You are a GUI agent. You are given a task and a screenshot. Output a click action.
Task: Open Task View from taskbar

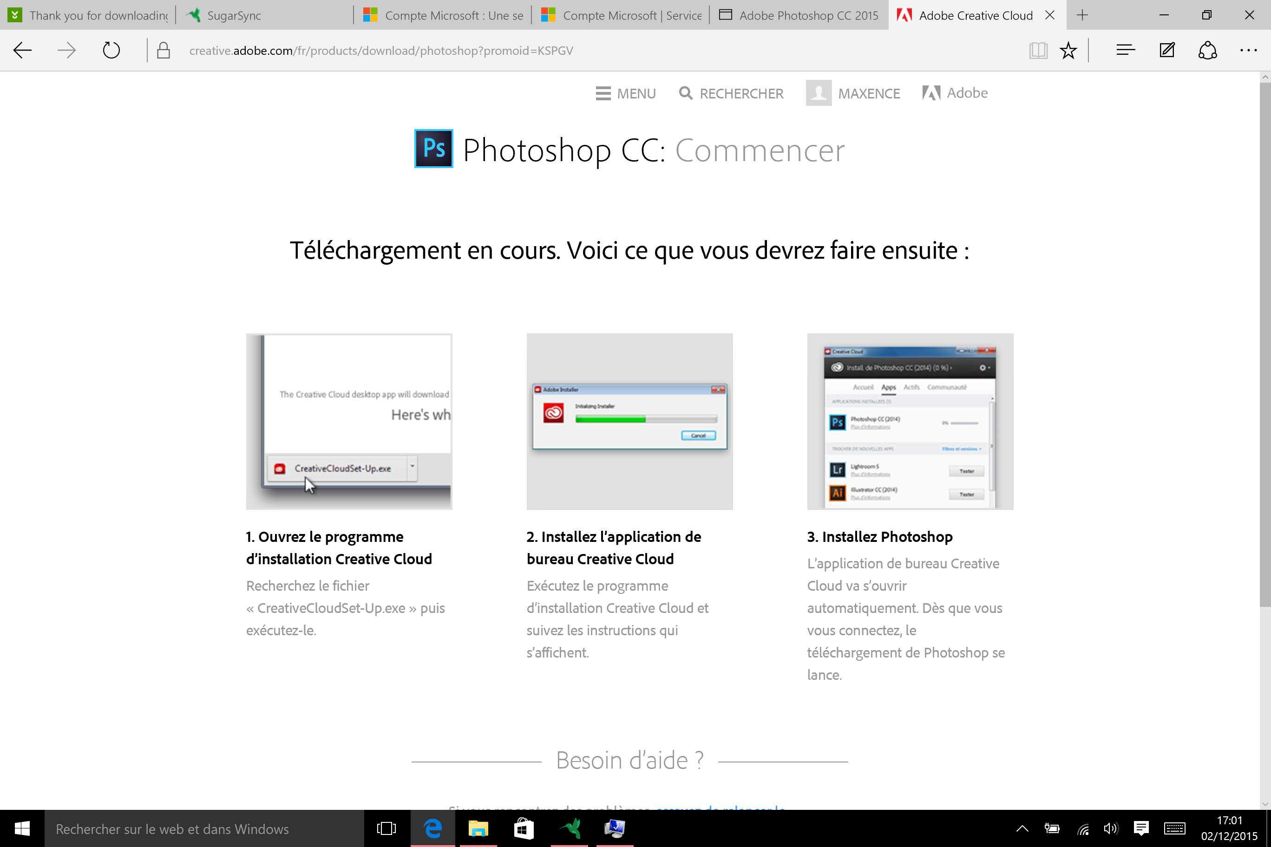[x=387, y=828]
